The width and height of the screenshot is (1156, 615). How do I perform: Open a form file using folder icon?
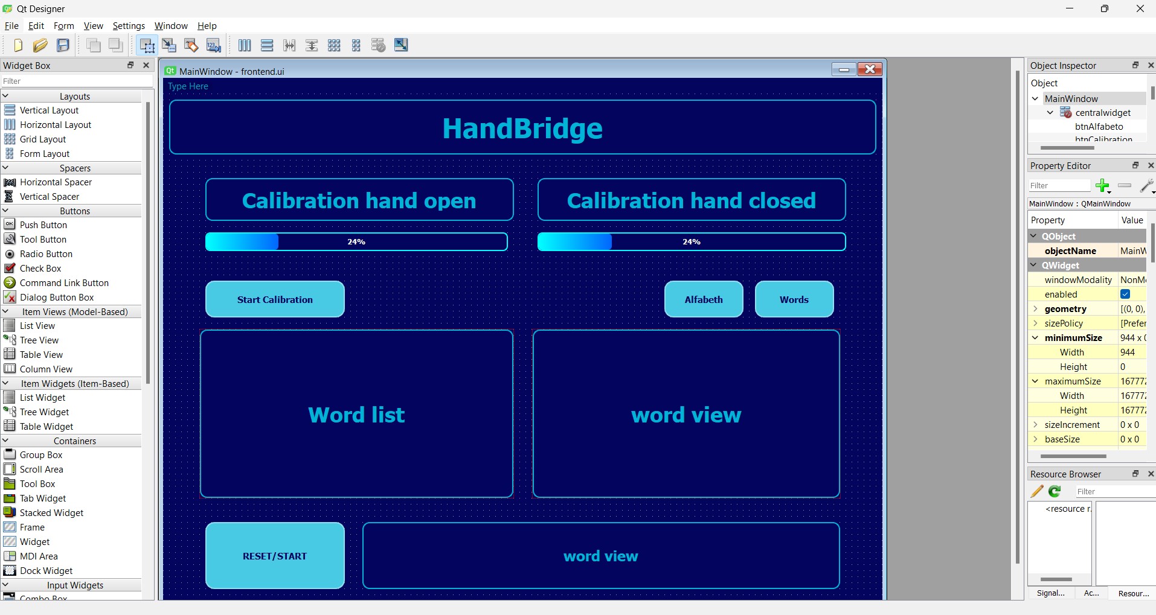coord(40,45)
